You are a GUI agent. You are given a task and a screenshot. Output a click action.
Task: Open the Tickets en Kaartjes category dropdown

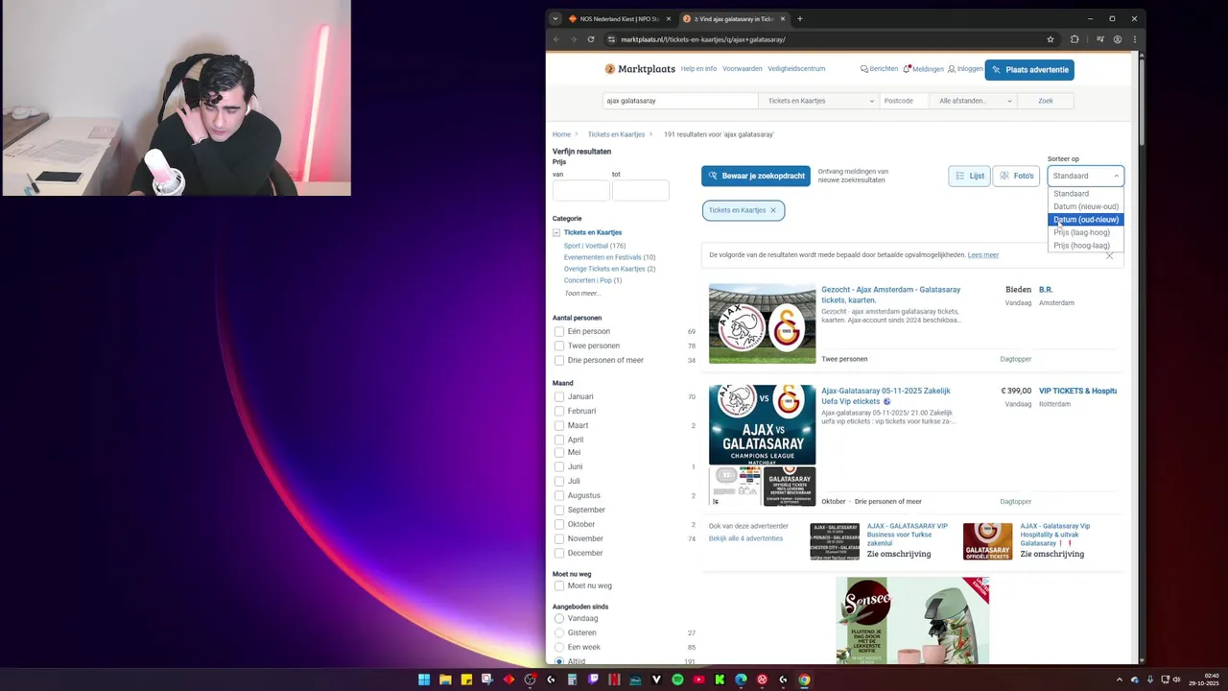click(x=820, y=101)
